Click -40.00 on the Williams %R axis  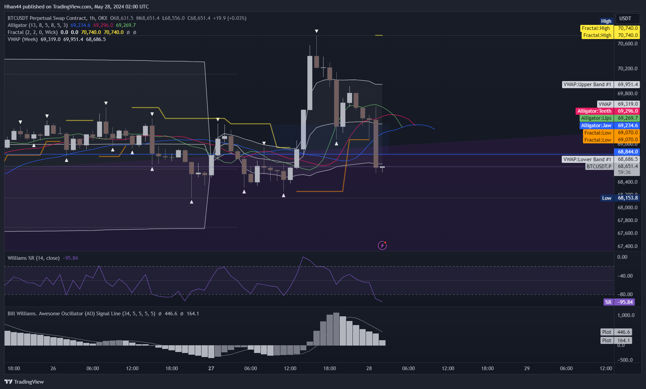[625, 276]
